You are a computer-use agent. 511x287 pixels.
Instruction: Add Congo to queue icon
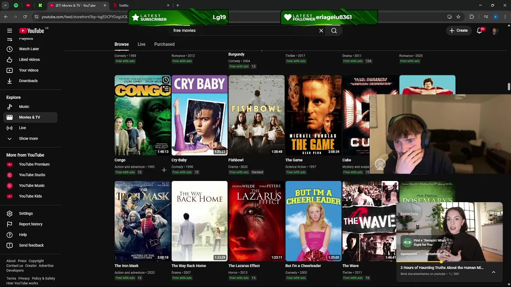[166, 89]
